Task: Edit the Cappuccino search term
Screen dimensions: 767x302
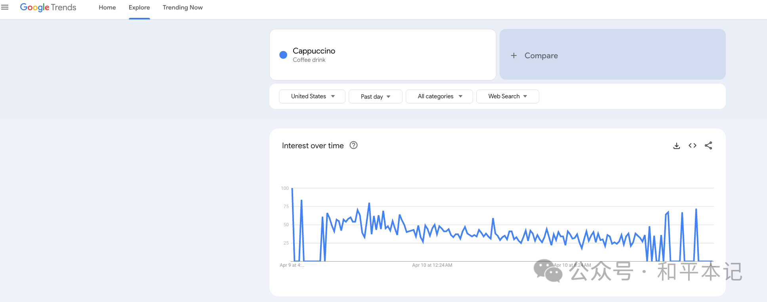Action: (x=314, y=51)
